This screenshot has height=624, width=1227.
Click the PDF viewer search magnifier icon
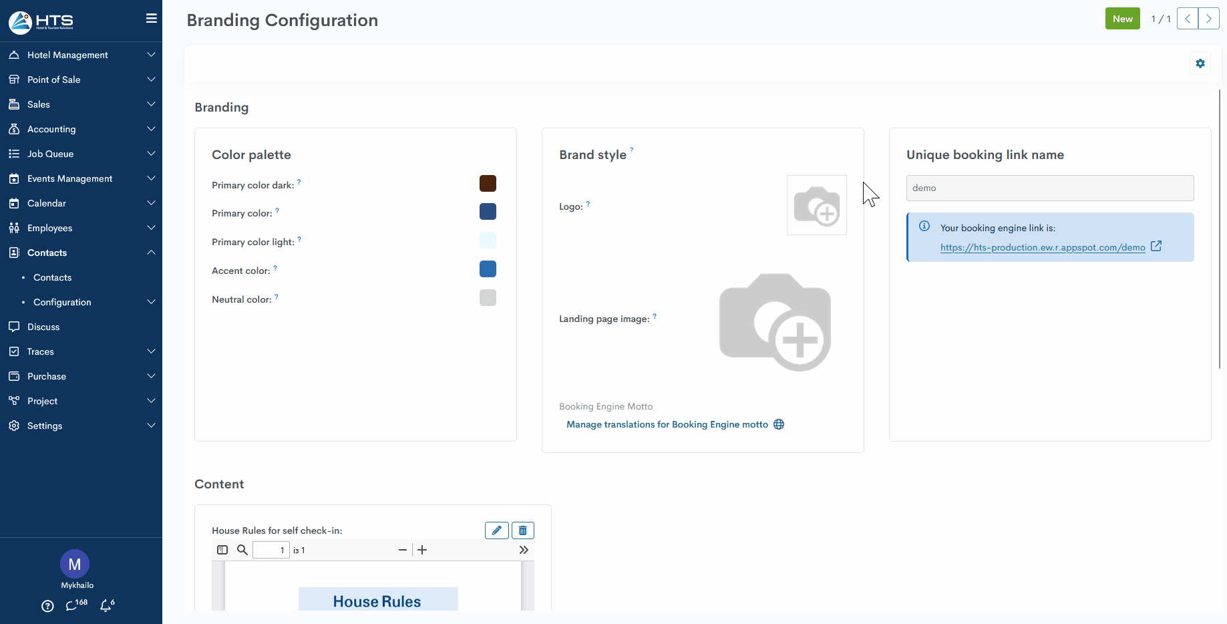coord(242,550)
